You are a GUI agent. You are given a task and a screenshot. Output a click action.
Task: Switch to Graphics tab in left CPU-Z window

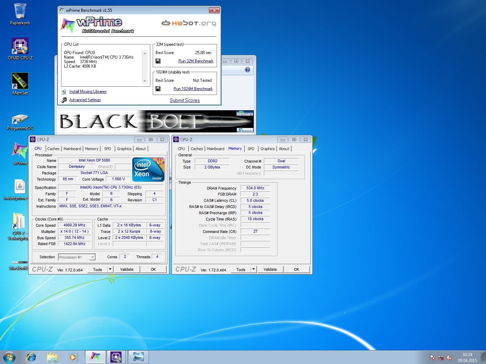124,149
